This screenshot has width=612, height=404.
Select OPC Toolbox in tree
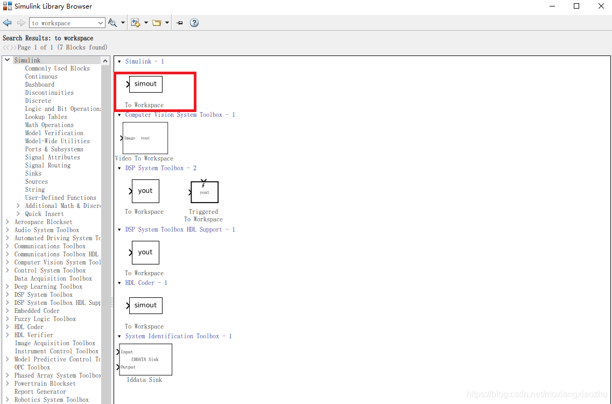(x=32, y=367)
